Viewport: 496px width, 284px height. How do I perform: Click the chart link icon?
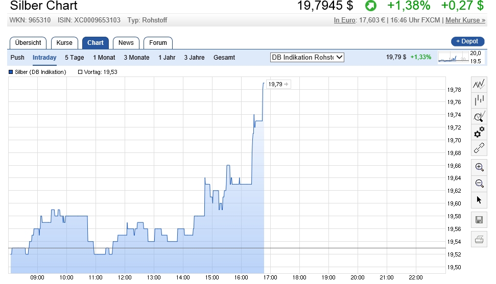click(479, 148)
